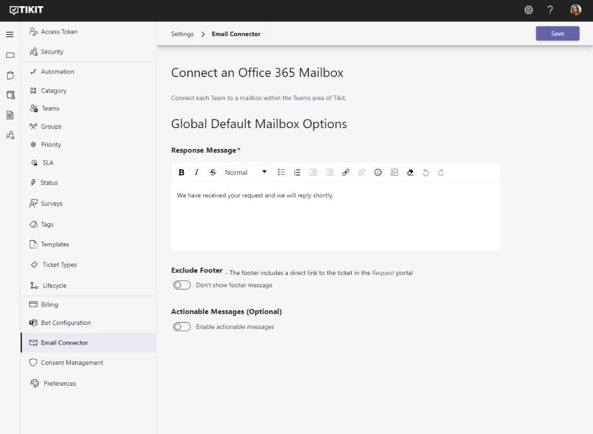Open the user profile avatar menu
This screenshot has height=434, width=593.
(x=576, y=10)
